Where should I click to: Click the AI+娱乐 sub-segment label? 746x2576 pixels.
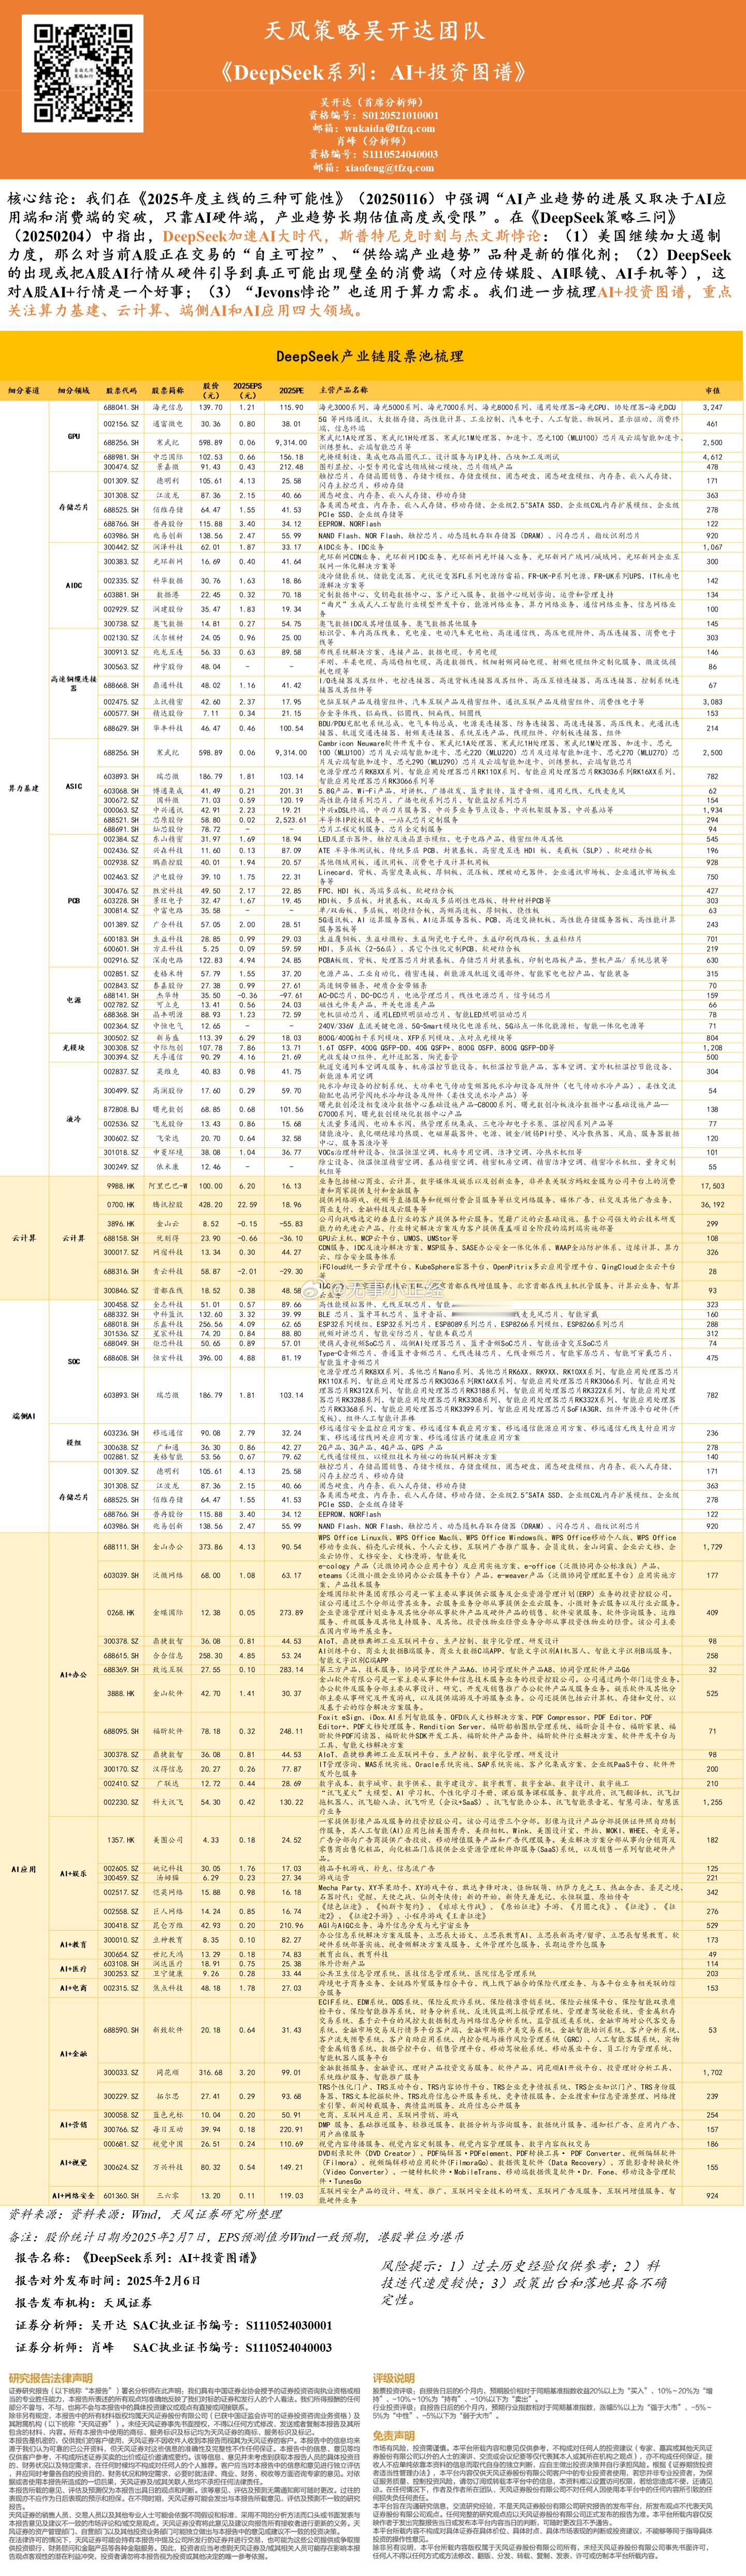[74, 1874]
